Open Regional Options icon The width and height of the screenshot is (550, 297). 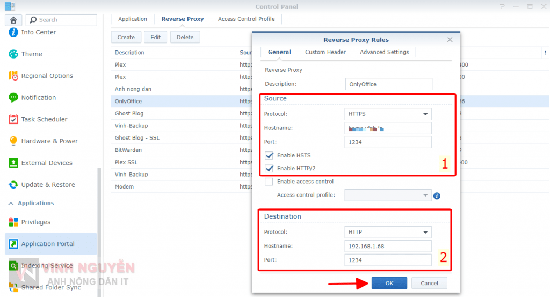click(13, 76)
